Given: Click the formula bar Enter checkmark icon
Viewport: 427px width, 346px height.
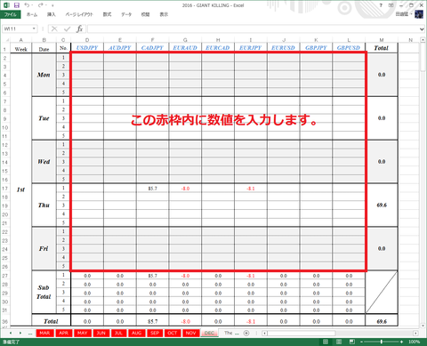Looking at the screenshot, I should (68, 28).
